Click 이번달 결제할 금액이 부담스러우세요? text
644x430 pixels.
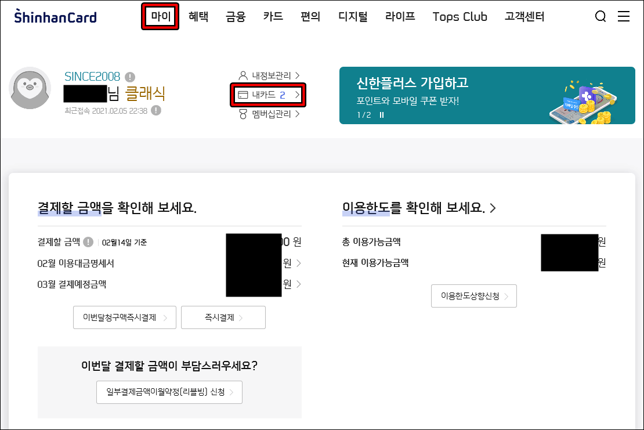tap(169, 366)
